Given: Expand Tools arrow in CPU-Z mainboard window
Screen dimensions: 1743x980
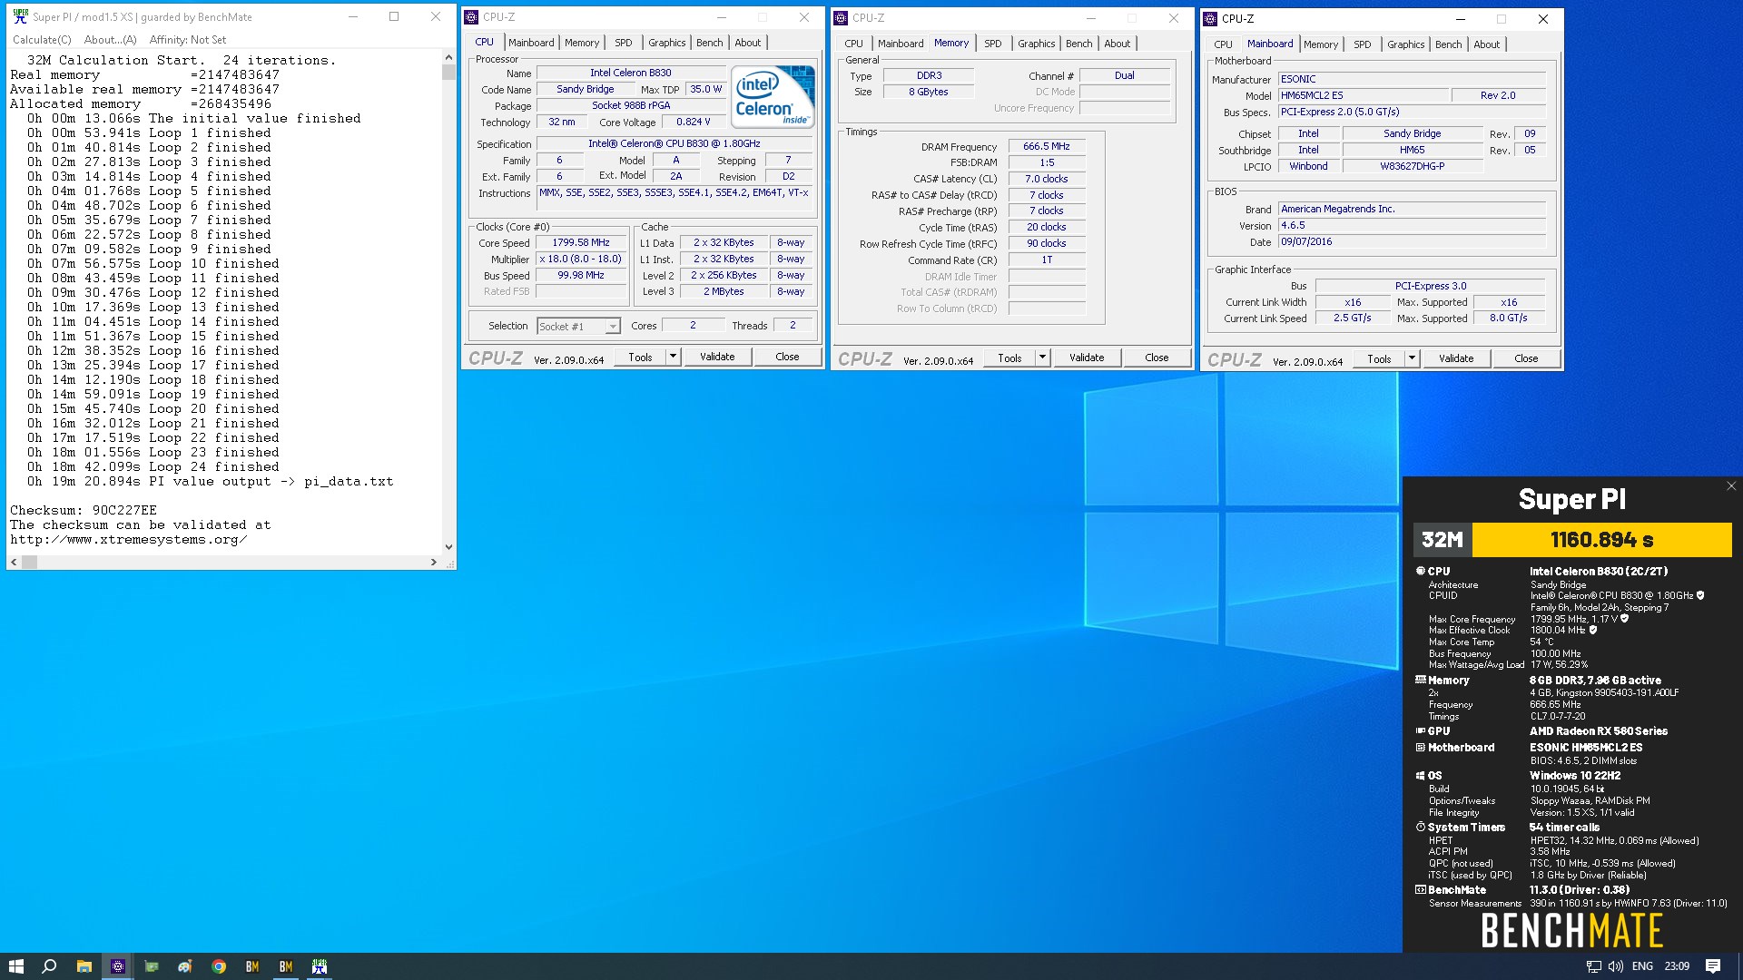Looking at the screenshot, I should click(x=1412, y=358).
